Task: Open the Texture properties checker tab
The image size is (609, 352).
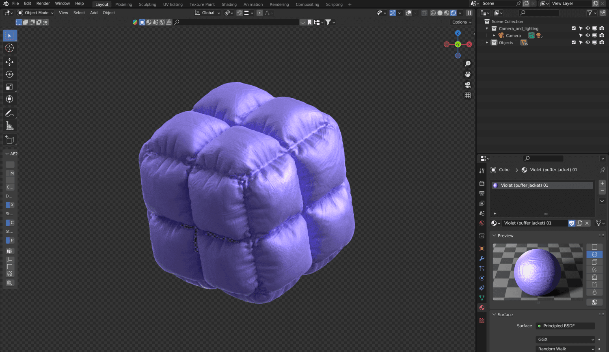Action: tap(482, 320)
